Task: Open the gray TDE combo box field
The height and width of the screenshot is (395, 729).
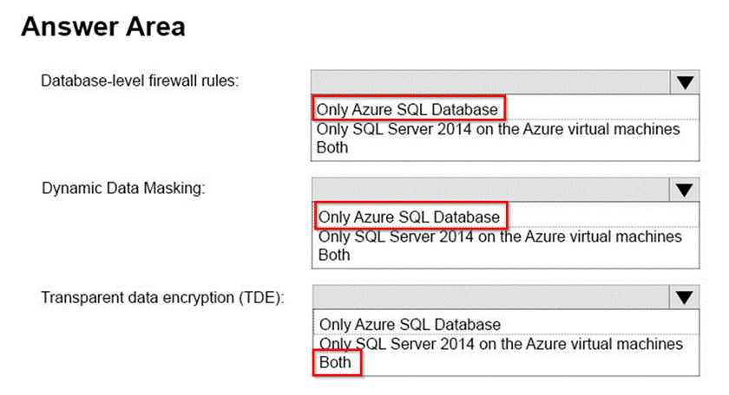Action: tap(490, 298)
